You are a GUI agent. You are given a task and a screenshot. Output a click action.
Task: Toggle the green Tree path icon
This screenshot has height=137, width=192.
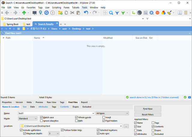tap(133, 13)
